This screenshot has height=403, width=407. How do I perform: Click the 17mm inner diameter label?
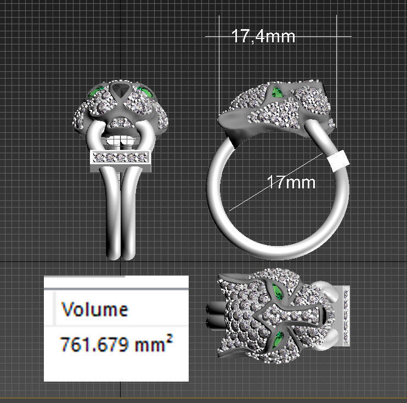(x=291, y=182)
